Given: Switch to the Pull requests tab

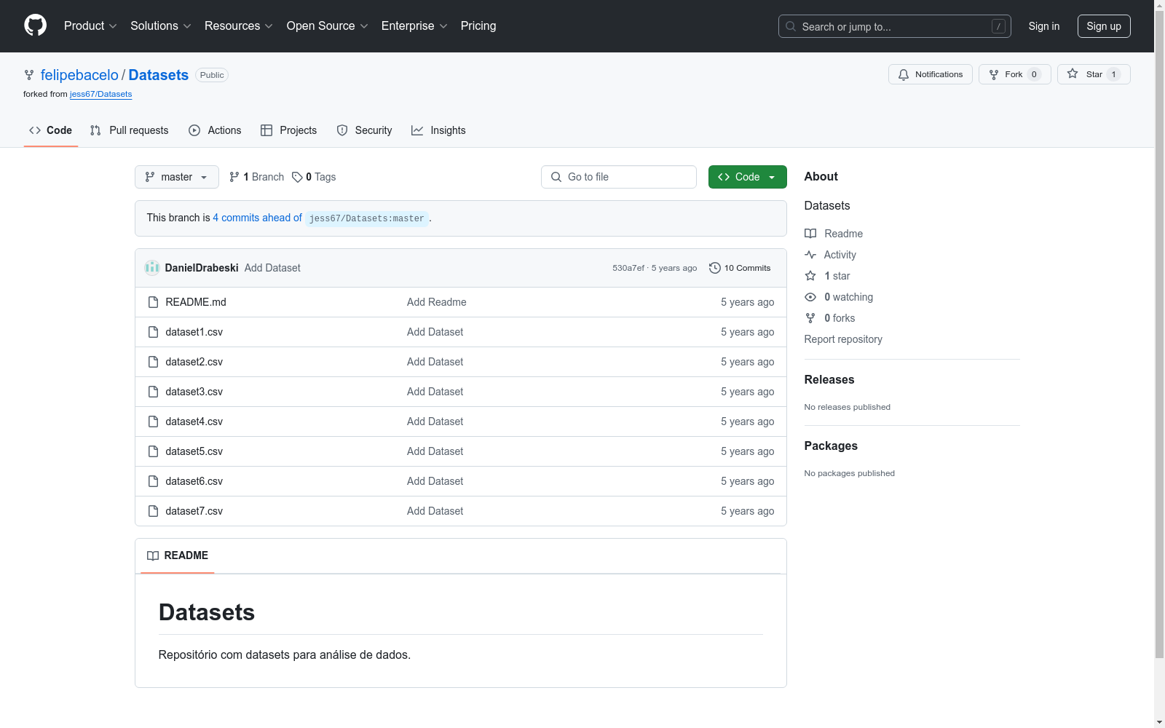Looking at the screenshot, I should (x=130, y=130).
